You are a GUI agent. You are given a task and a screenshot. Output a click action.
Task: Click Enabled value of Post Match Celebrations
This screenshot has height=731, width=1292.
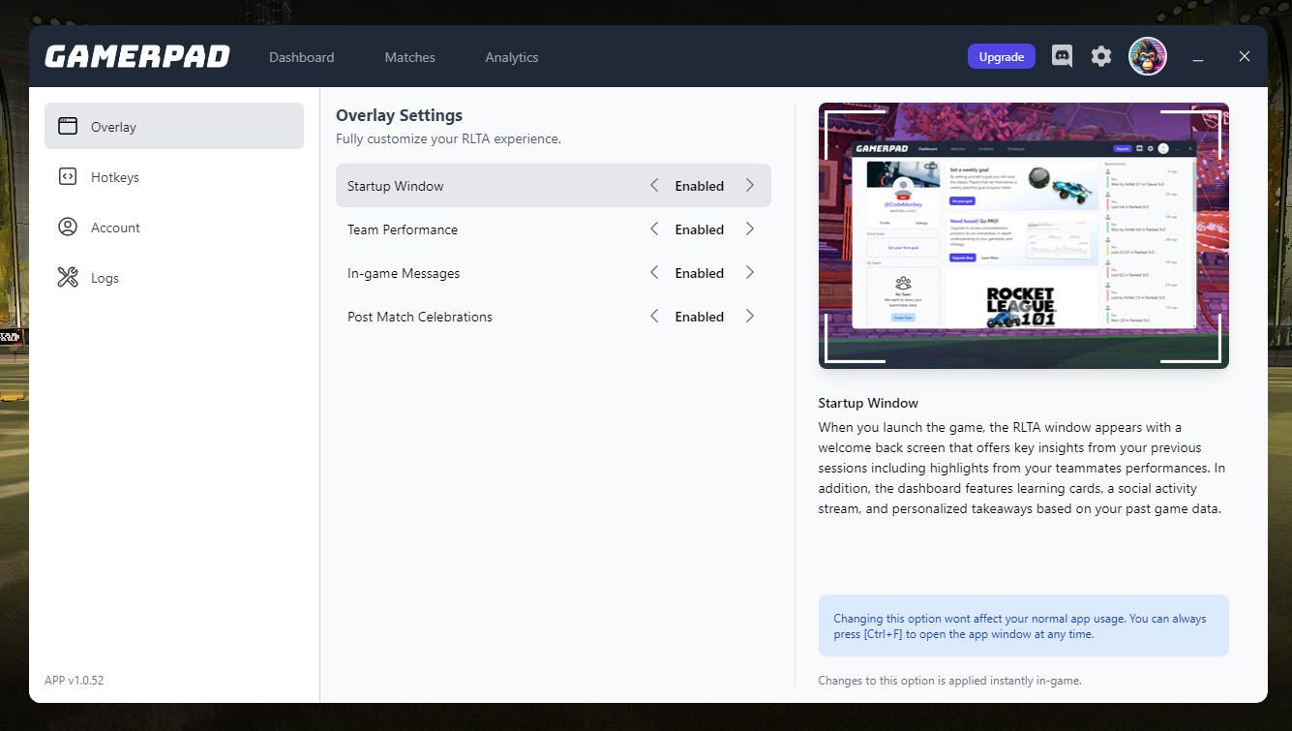[x=700, y=317]
